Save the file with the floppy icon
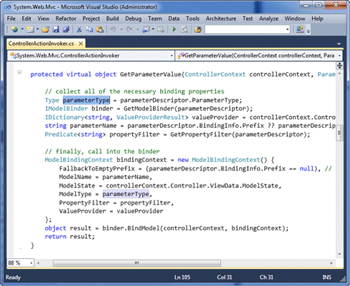 (x=56, y=29)
